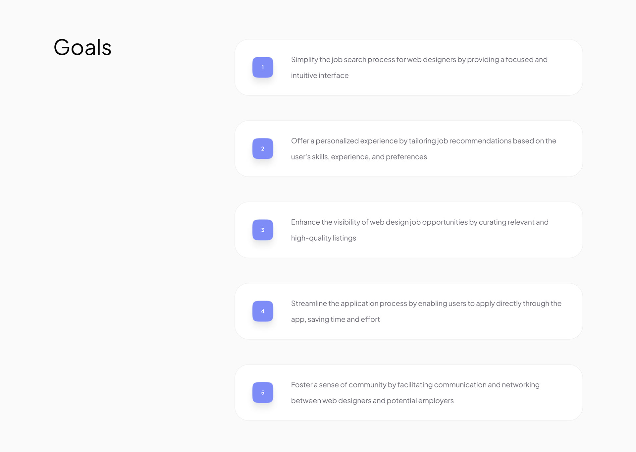Select the number 4 badge
Image resolution: width=636 pixels, height=452 pixels.
[x=263, y=311]
